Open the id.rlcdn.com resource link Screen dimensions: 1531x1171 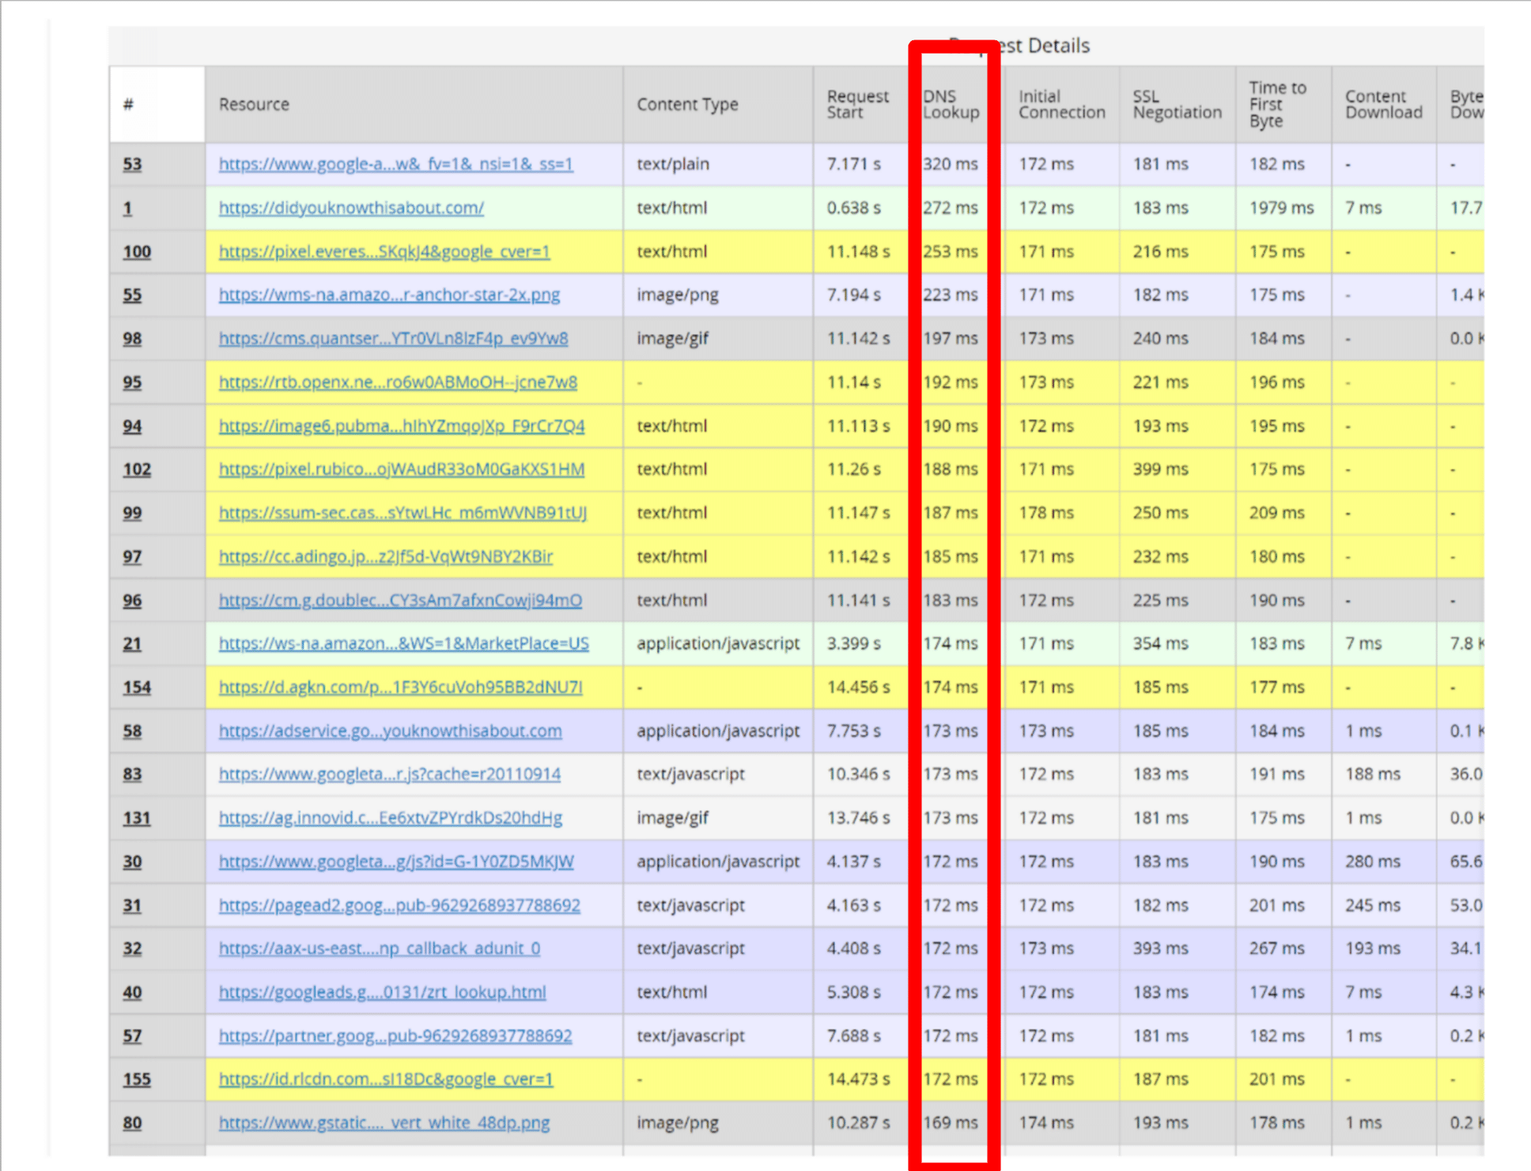[x=386, y=1078]
